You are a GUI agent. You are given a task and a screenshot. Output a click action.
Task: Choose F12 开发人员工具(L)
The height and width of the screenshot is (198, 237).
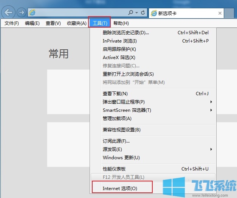tap(153, 177)
